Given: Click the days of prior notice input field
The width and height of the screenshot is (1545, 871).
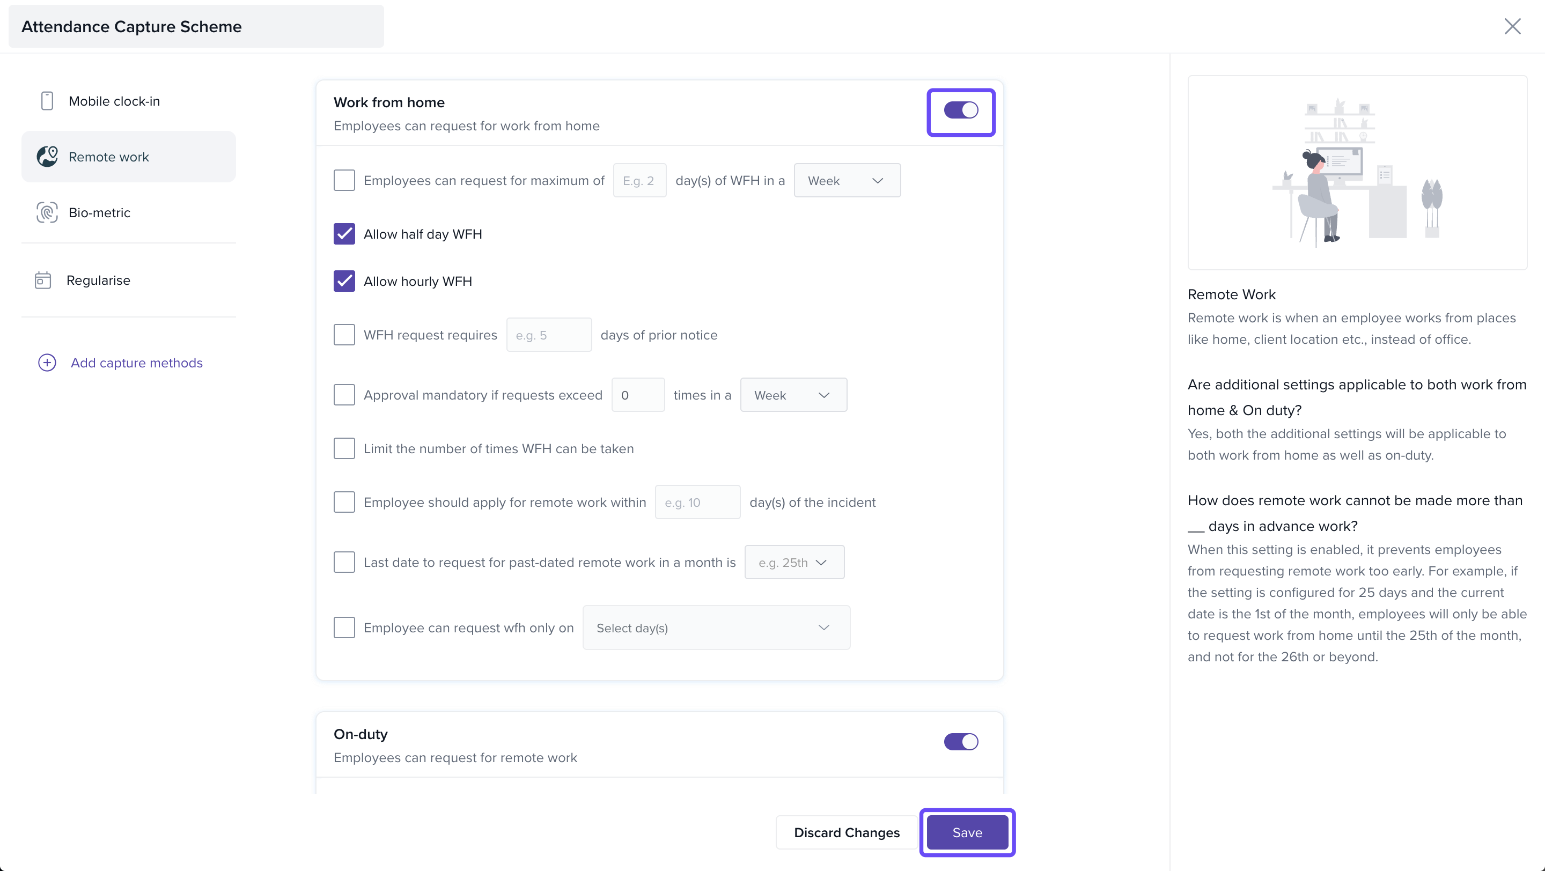Looking at the screenshot, I should pos(548,335).
